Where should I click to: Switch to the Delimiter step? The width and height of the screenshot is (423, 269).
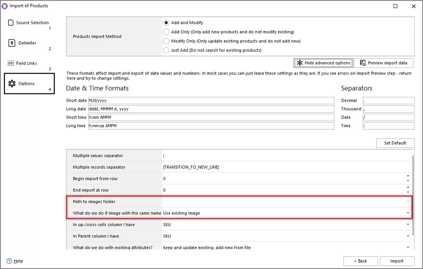click(x=27, y=43)
